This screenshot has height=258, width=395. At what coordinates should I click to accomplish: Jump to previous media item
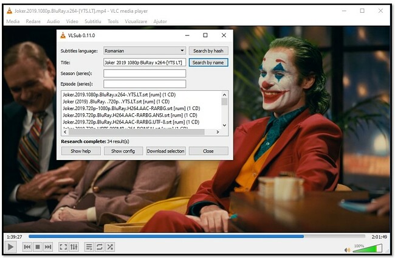[x=27, y=247]
